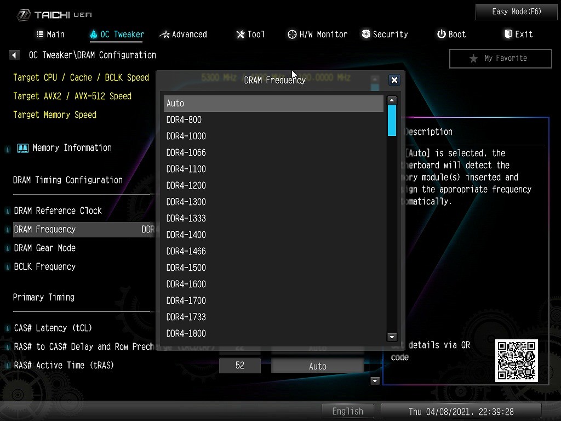Select DDR4-1600 from the frequency list
Viewport: 561px width, 421px height.
pyautogui.click(x=186, y=284)
